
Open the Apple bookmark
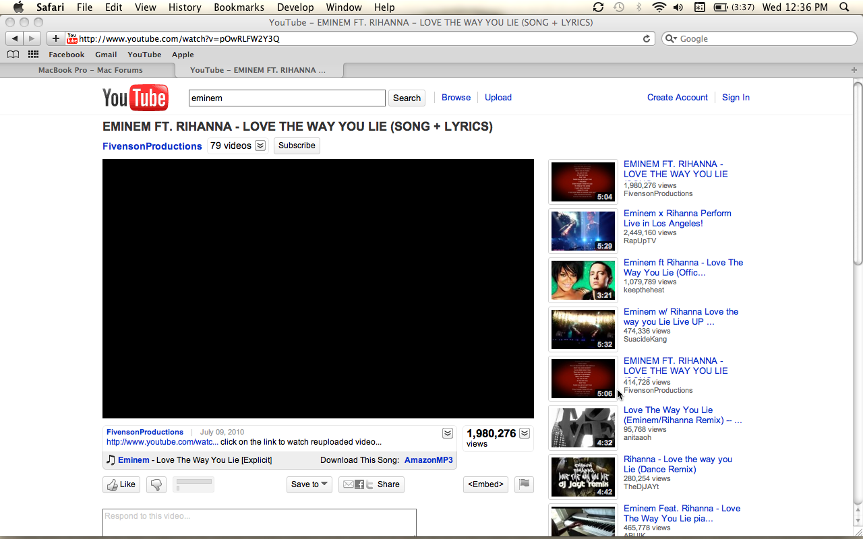pyautogui.click(x=183, y=55)
